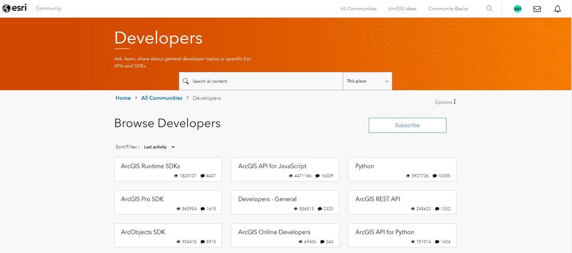Expand the This place search scope dropdown
Screen dimensions: 572x253
click(368, 81)
